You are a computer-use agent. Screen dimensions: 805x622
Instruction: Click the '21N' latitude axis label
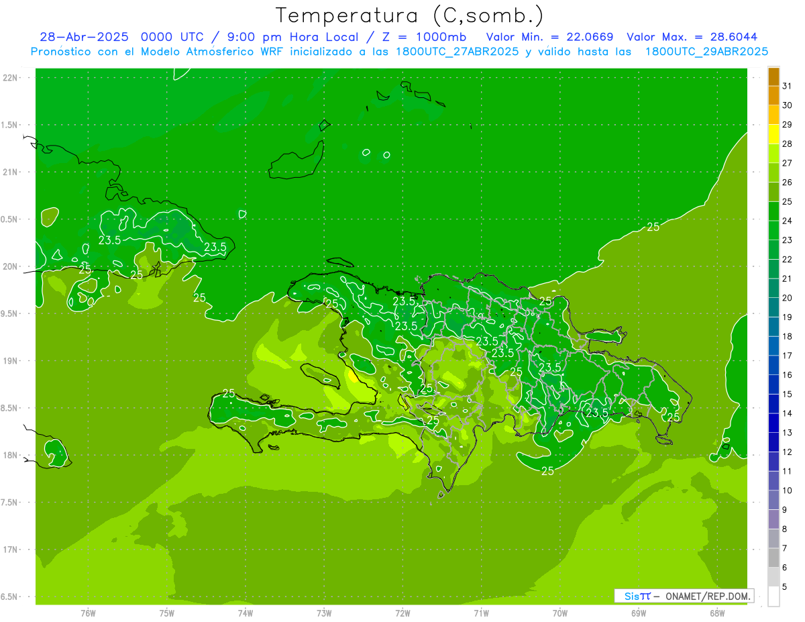(x=9, y=172)
